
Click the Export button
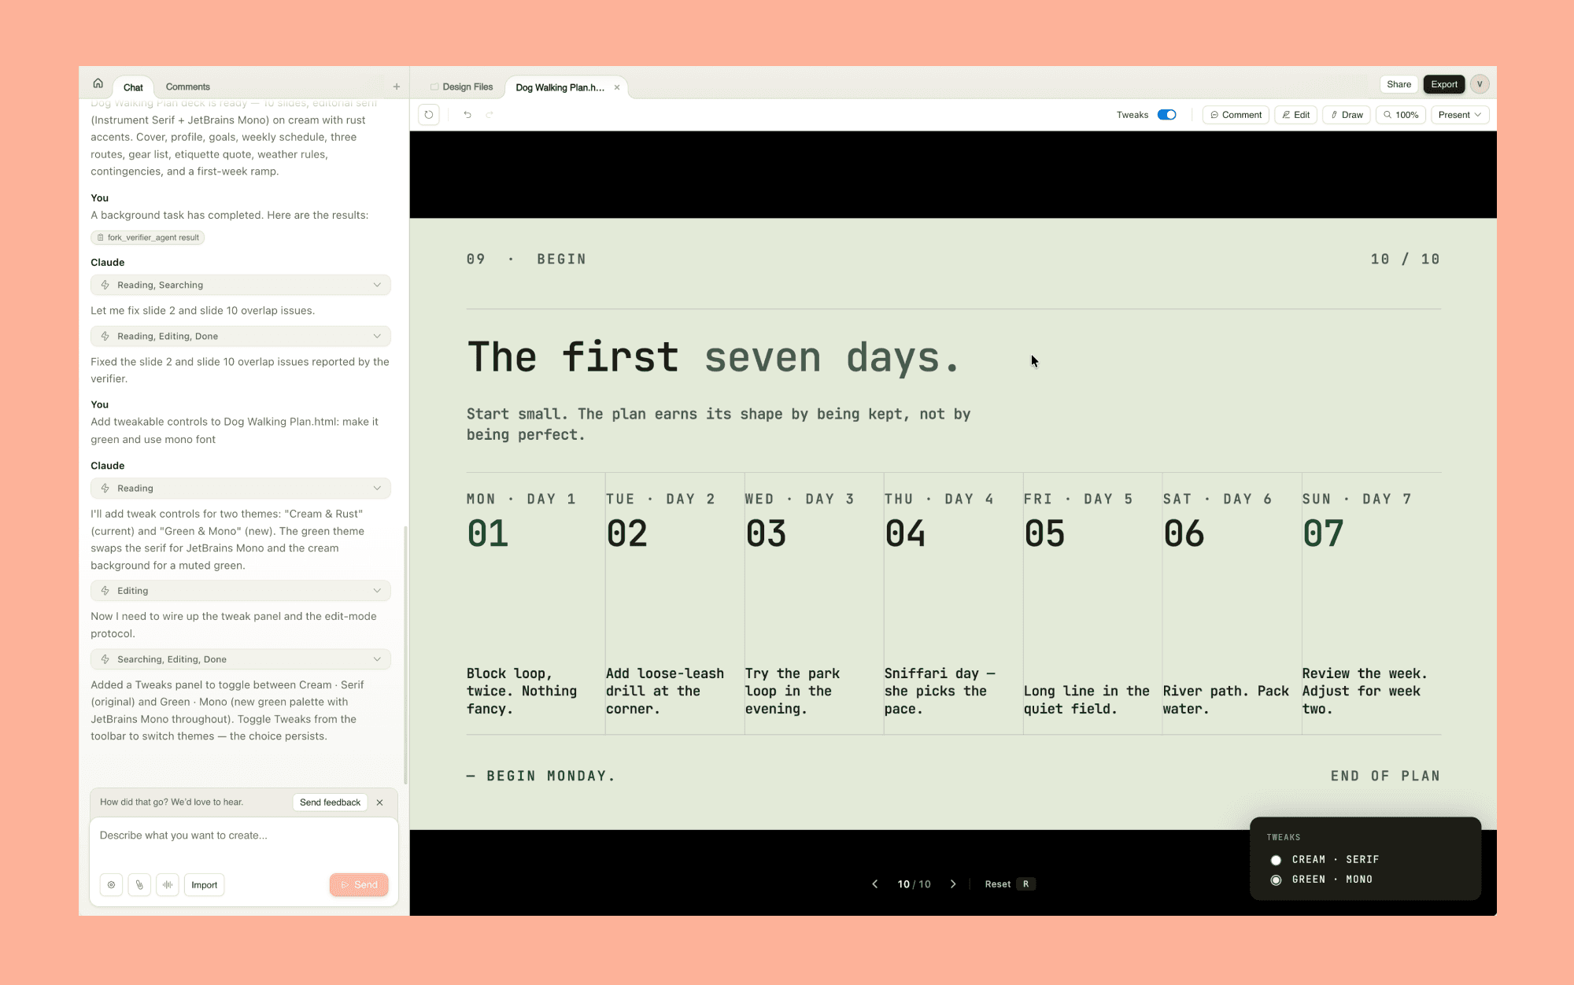[1443, 84]
